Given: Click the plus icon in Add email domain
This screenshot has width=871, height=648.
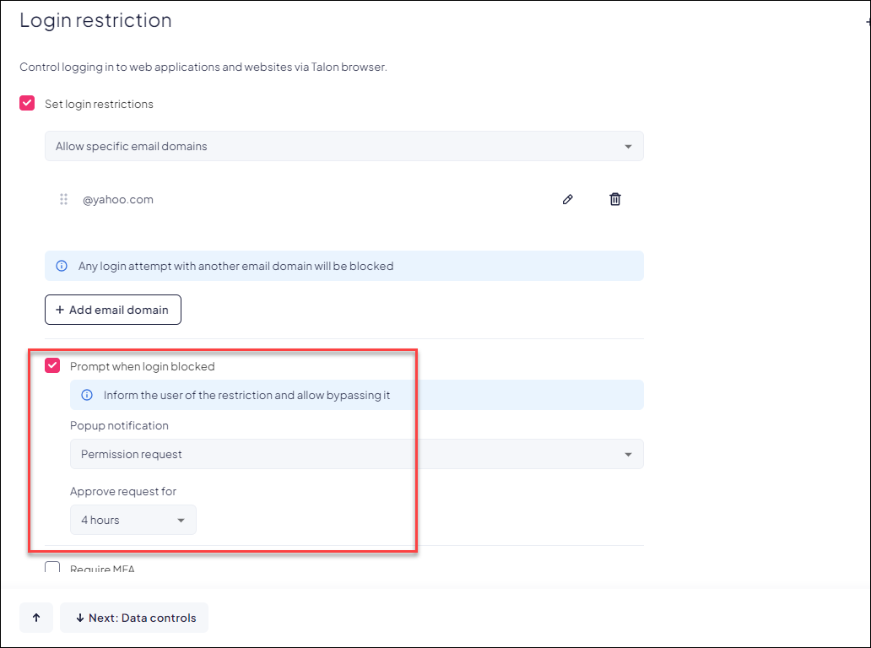Looking at the screenshot, I should coord(60,310).
